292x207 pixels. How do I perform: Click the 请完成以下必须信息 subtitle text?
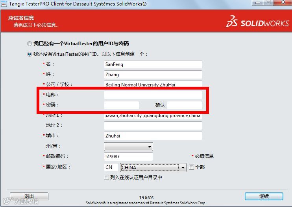35,25
